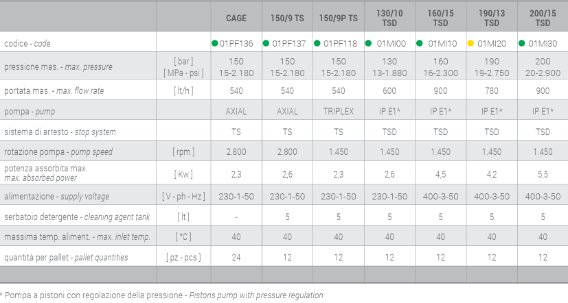The height and width of the screenshot is (303, 568).
Task: Click the quantità per pallet row label
Action: (x=66, y=258)
